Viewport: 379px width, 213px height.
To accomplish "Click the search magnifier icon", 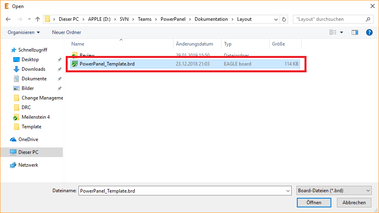I will [368, 19].
